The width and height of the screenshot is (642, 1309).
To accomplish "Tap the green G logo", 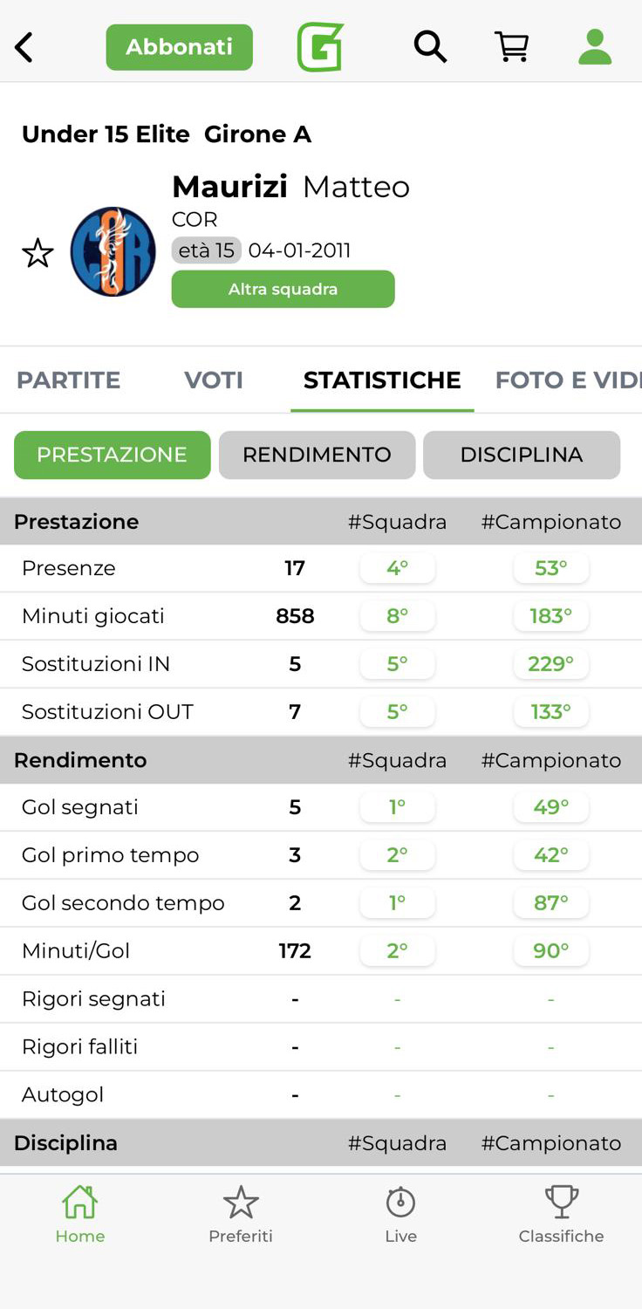I will click(x=320, y=47).
